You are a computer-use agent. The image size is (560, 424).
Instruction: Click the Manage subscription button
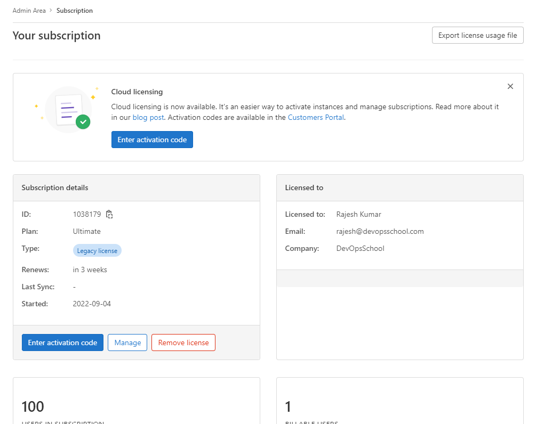(x=127, y=343)
